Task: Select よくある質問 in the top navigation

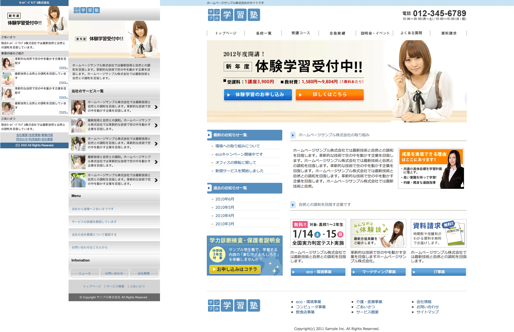Action: 411,33
